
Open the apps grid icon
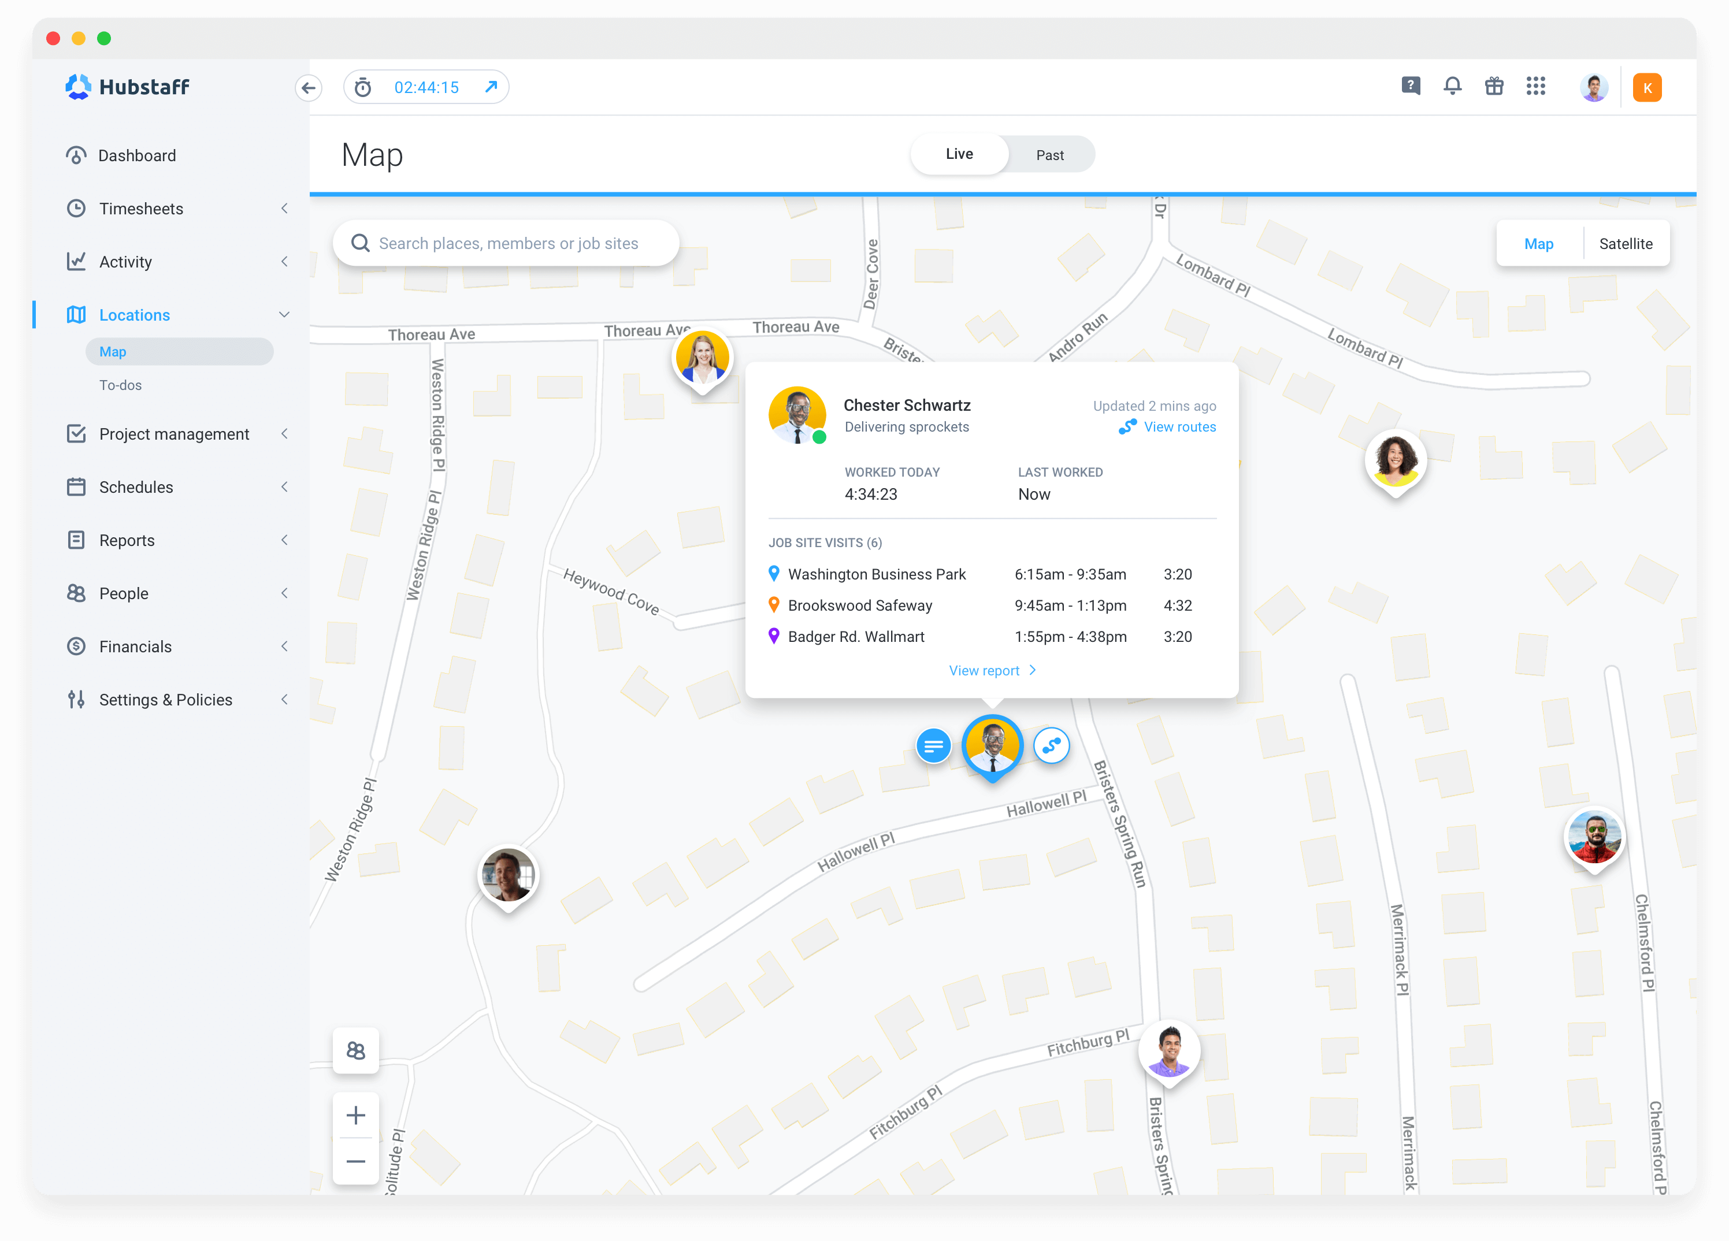1535,86
